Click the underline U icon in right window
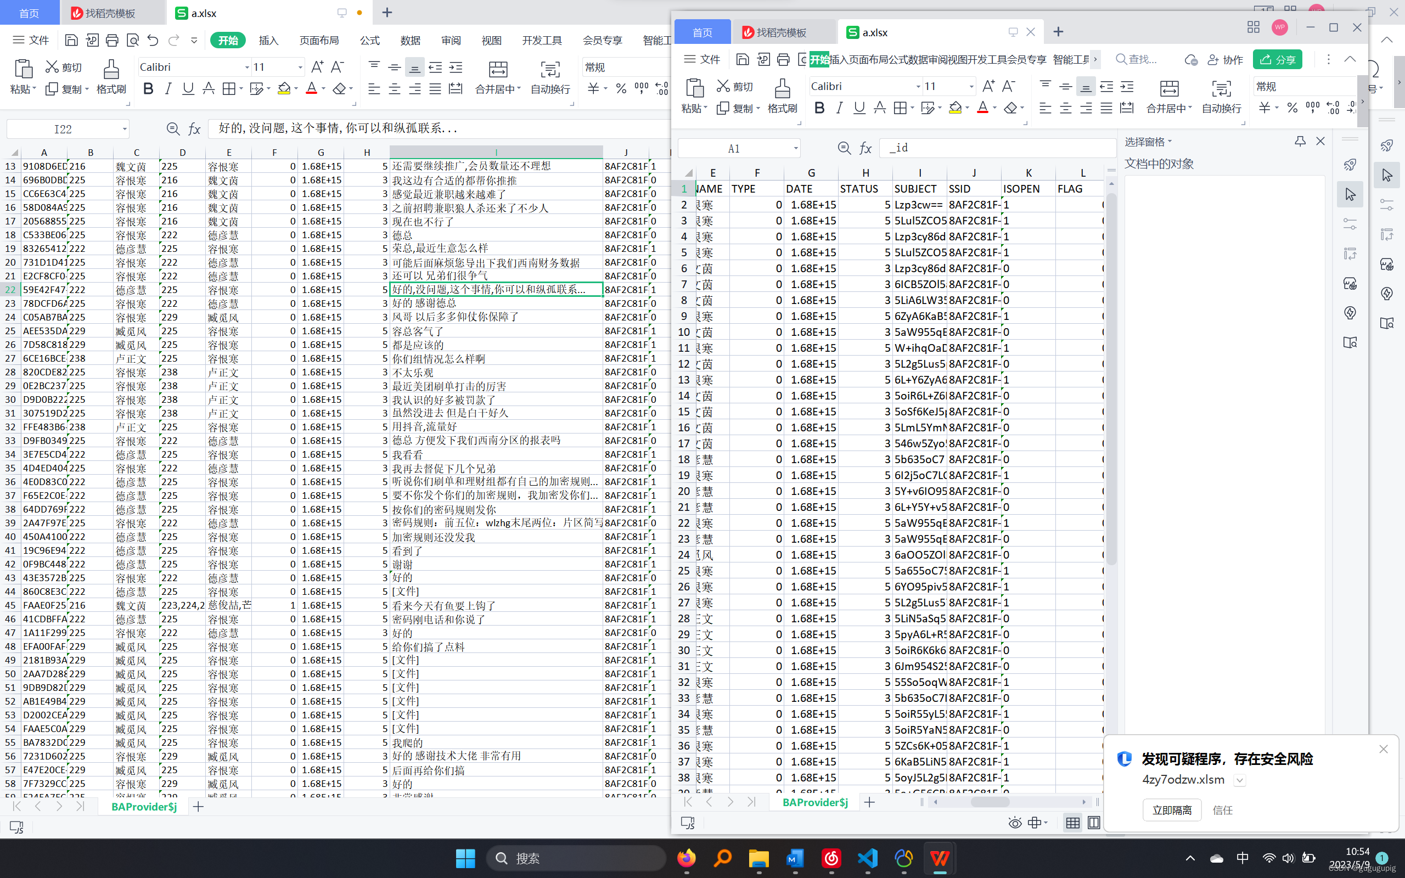This screenshot has height=878, width=1405. (859, 108)
